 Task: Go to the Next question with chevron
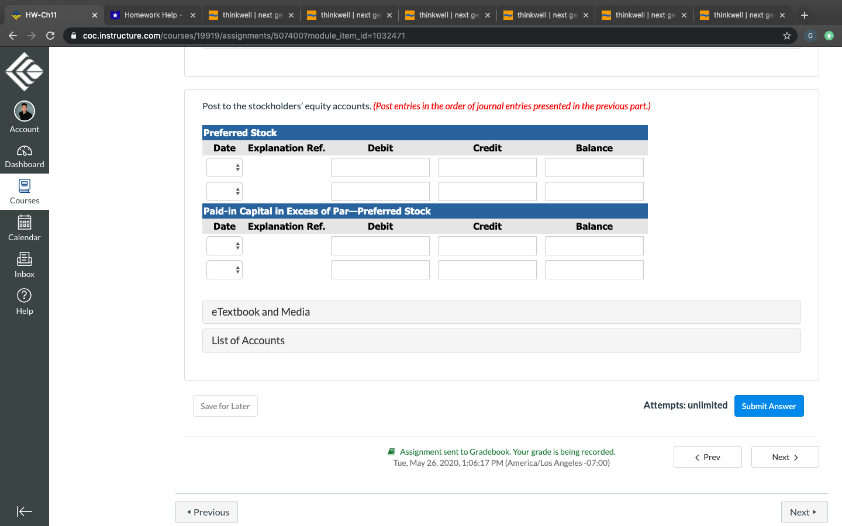[785, 457]
